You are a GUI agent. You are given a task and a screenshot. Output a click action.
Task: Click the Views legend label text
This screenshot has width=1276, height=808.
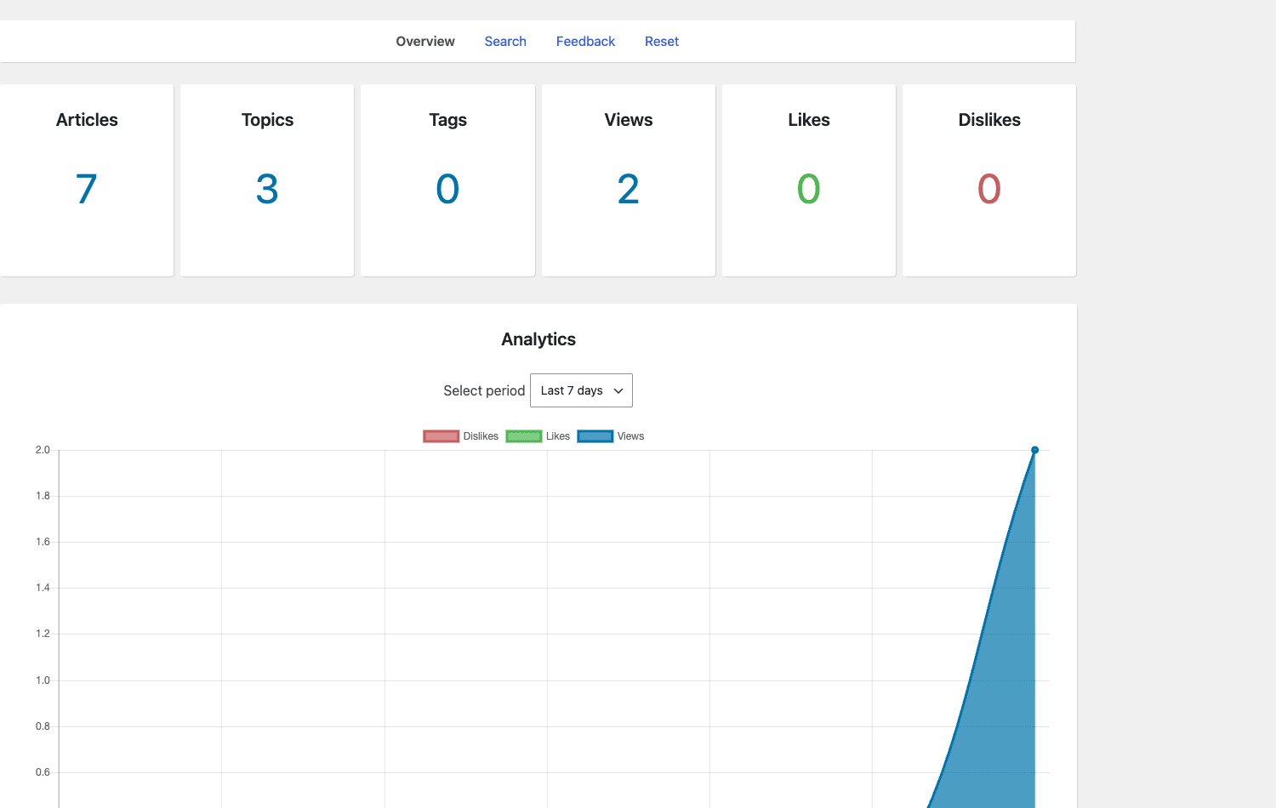point(630,436)
